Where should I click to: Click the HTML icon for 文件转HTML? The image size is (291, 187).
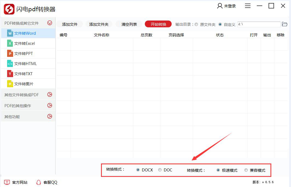[10, 64]
